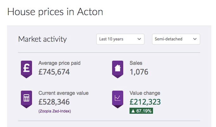The width and height of the screenshot is (216, 127).
Task: Click the purple pound sign icon
Action: coord(27,69)
